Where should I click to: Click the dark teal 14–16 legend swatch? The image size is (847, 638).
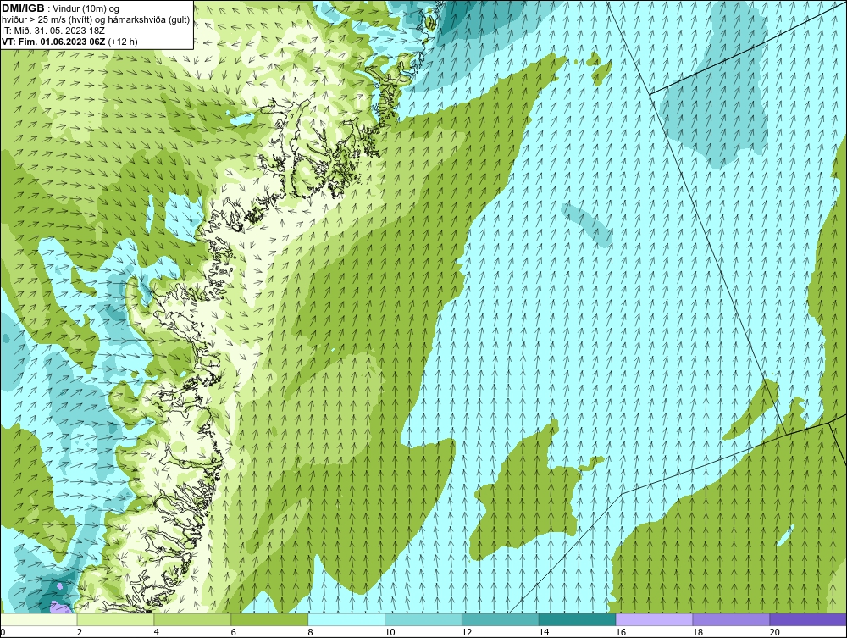[578, 619]
